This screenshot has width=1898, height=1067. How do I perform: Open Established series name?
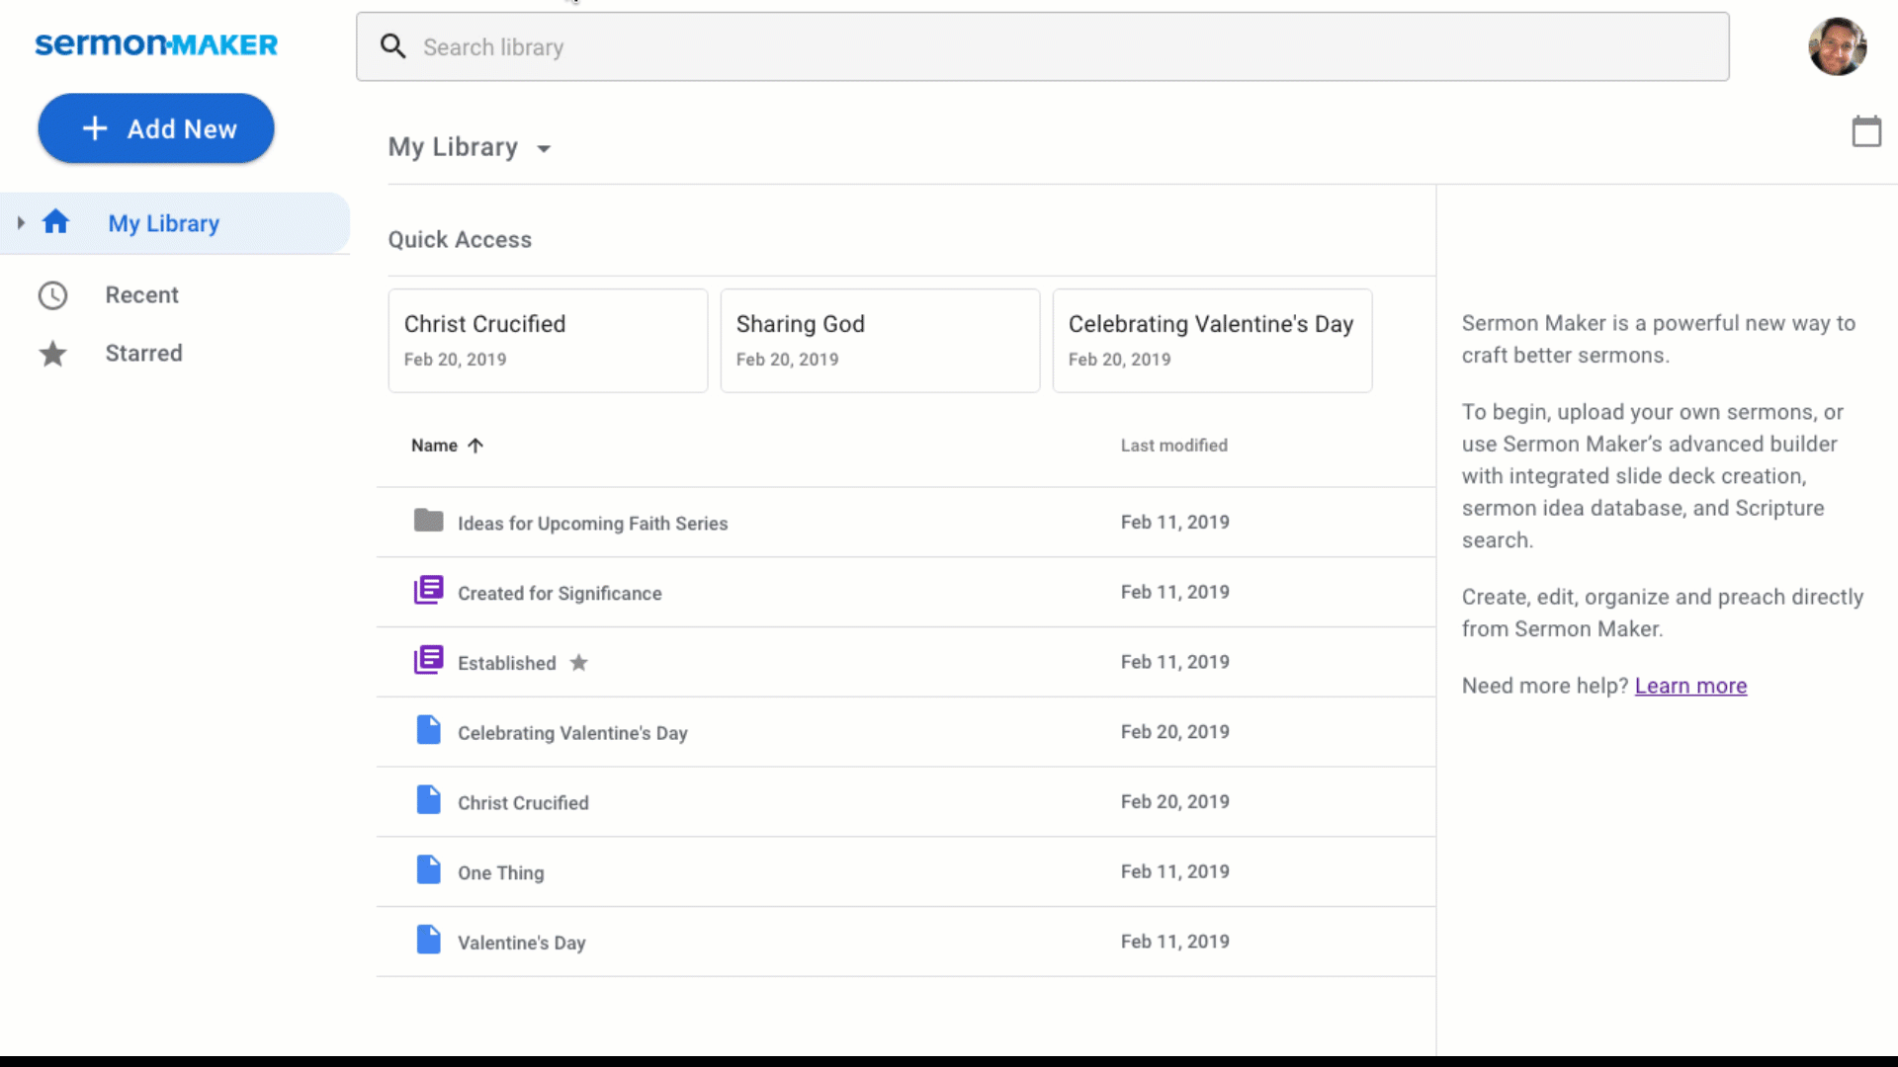[506, 664]
